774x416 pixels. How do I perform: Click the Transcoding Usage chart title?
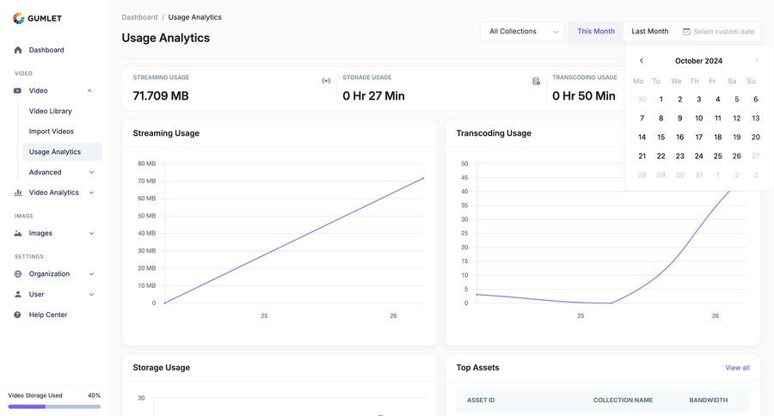coord(494,133)
